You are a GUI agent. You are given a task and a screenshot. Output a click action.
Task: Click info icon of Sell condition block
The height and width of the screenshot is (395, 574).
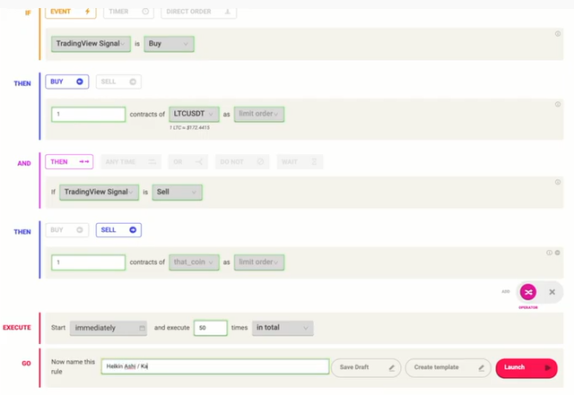558,182
